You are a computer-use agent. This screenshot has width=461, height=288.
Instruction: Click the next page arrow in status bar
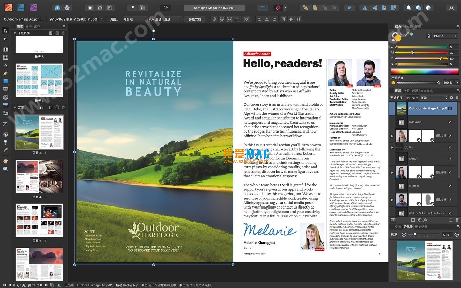tap(41, 285)
